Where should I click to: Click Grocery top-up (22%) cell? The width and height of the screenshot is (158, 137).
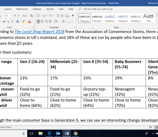(97, 92)
